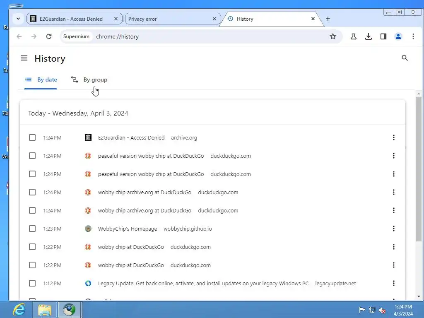
Task: Open the downloads icon in toolbar
Action: (368, 36)
